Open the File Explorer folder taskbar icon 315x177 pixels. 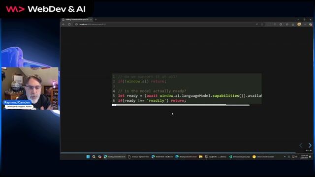(200, 157)
